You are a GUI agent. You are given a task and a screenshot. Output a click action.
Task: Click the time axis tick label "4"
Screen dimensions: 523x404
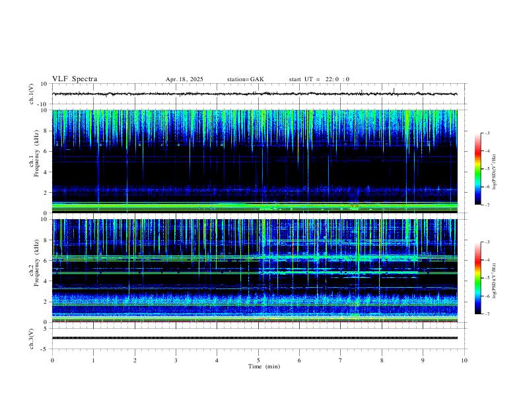pos(217,360)
